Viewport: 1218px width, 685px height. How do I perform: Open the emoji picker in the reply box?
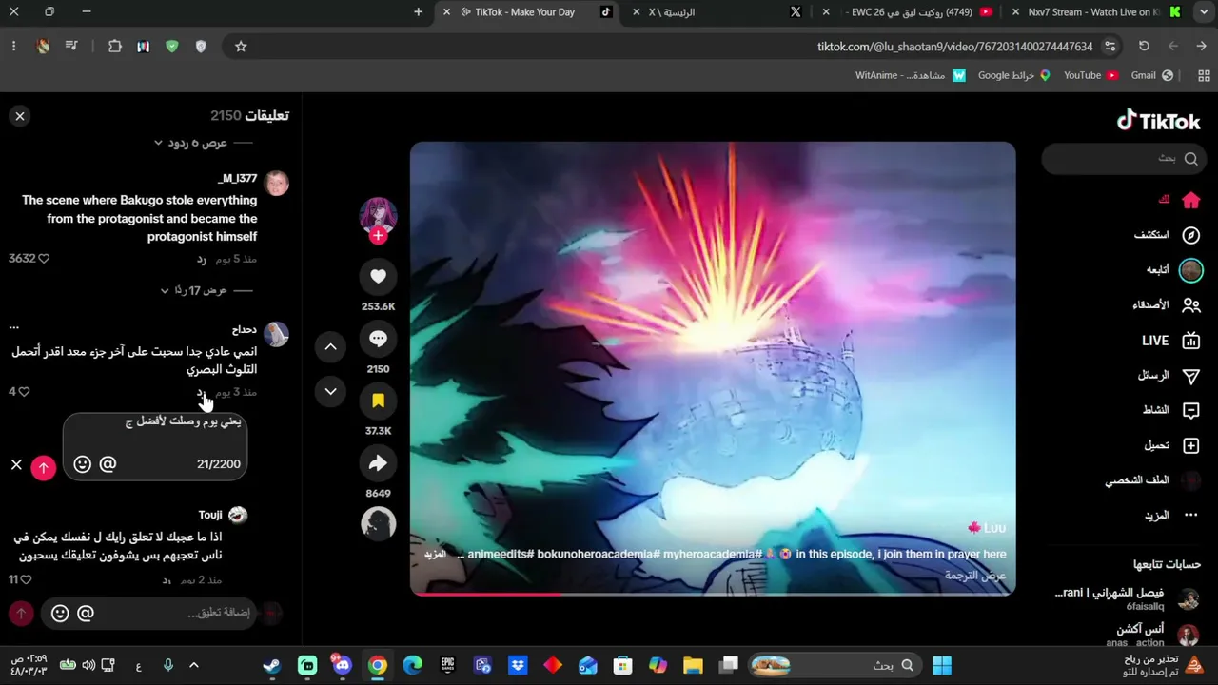click(83, 464)
